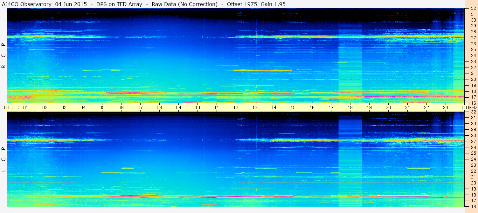This screenshot has width=478, height=213.
Task: Click the 25 MHz label on RCP scale
Action: [x=473, y=49]
